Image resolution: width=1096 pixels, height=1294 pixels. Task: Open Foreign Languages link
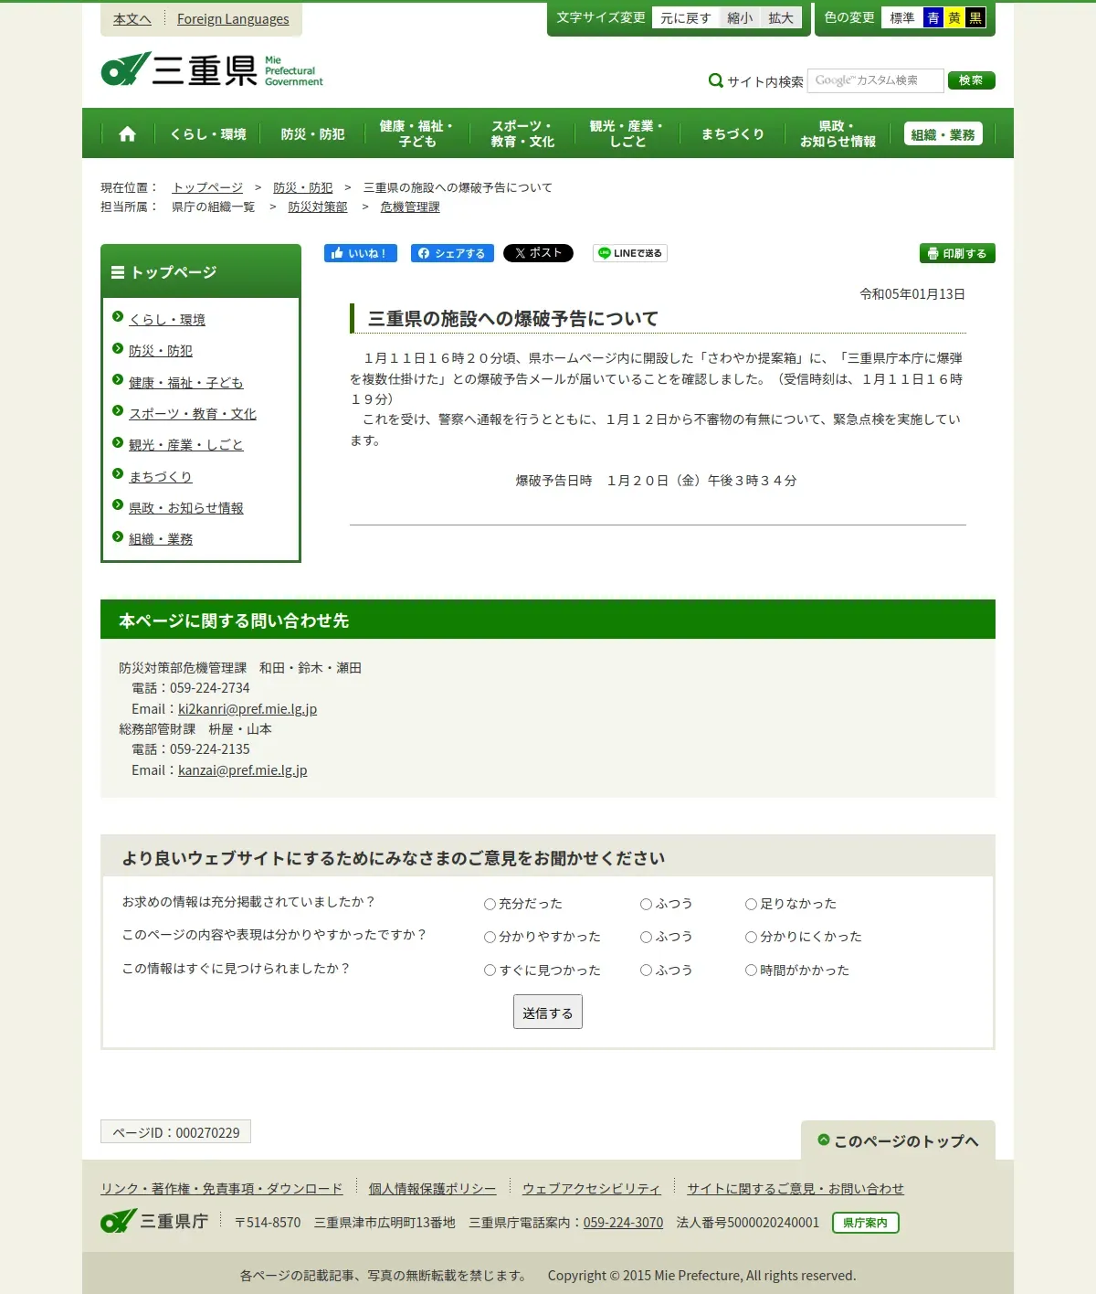[233, 18]
